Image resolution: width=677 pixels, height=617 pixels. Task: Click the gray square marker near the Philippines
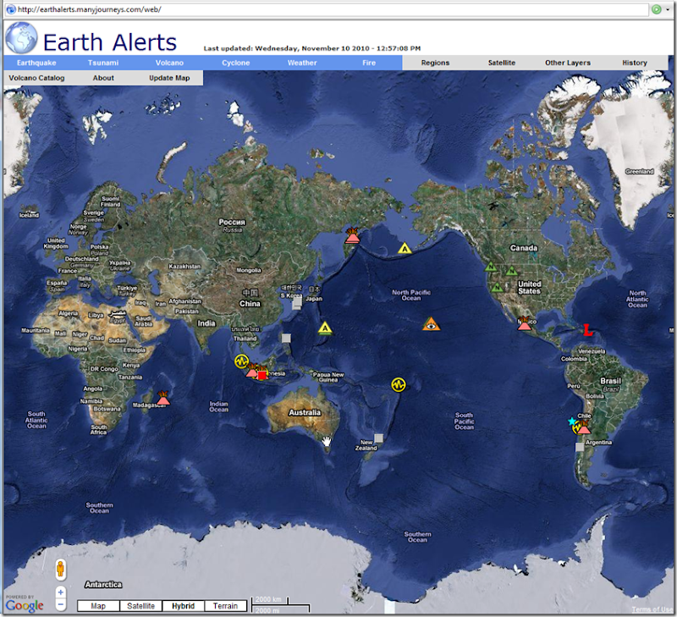[x=286, y=338]
